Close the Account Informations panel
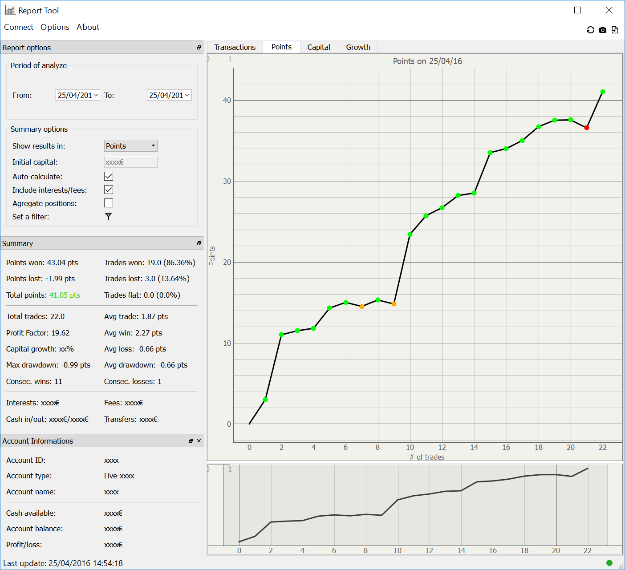Viewport: 625px width, 570px height. tap(199, 441)
